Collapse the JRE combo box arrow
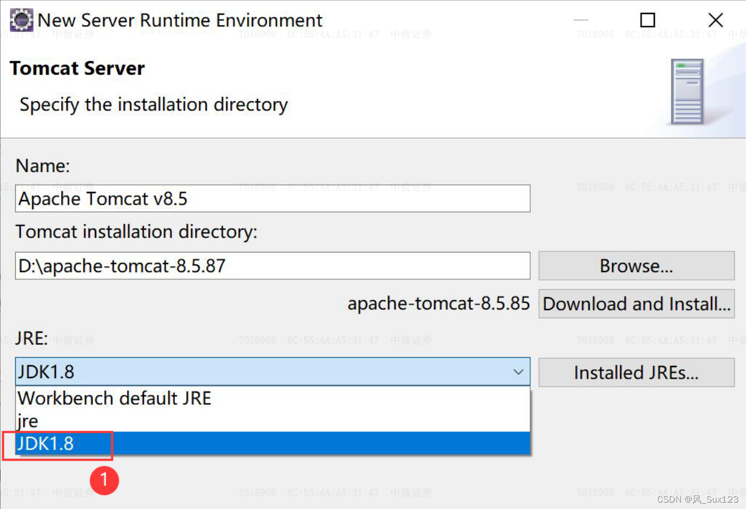Image resolution: width=747 pixels, height=509 pixels. tap(518, 372)
